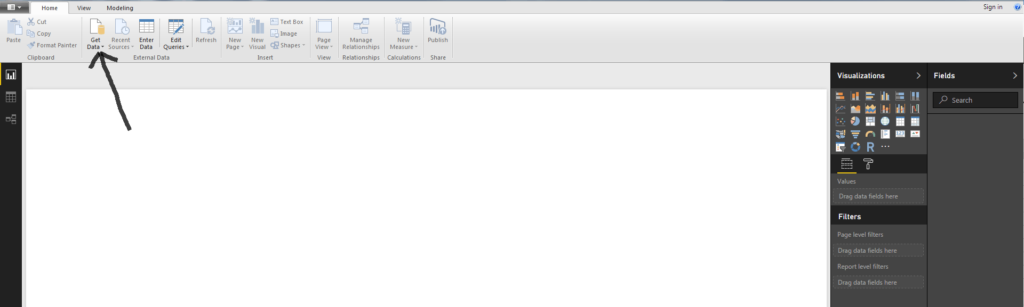Open the Format paint roller tab

pyautogui.click(x=868, y=164)
